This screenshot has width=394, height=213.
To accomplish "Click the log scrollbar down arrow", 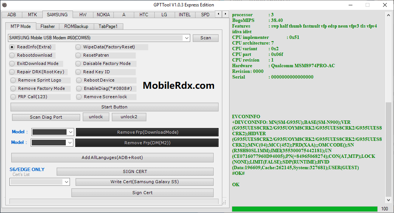I will [x=388, y=200].
